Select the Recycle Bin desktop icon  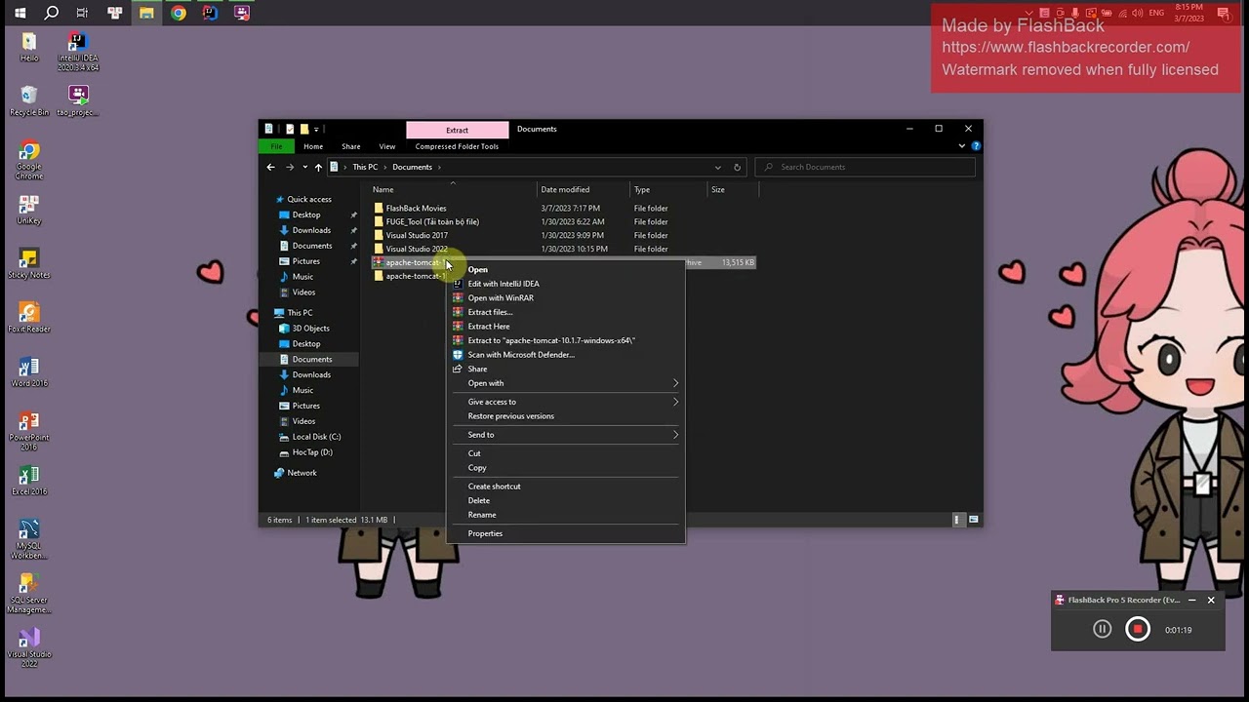click(x=29, y=100)
